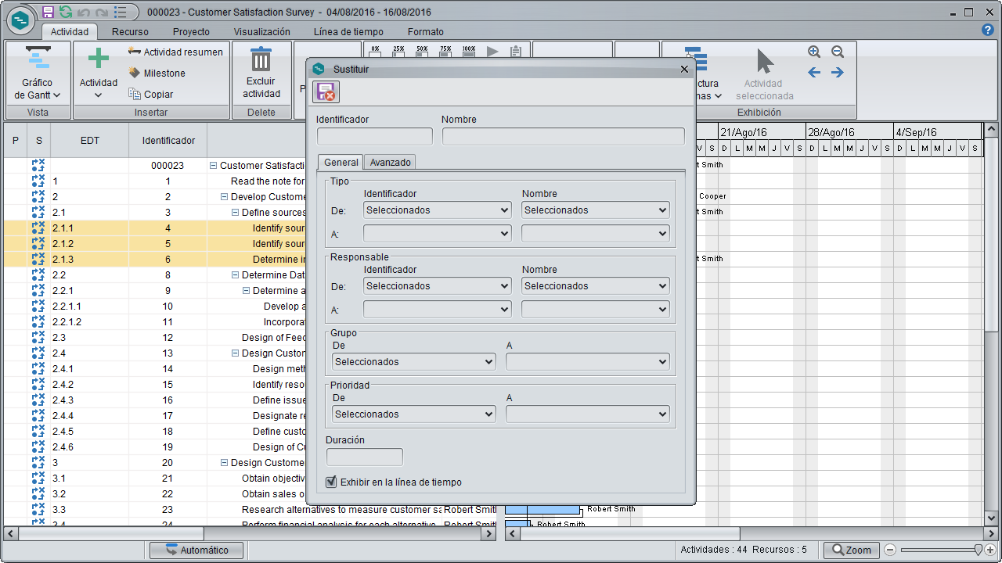Open the Grupo De Seleccionados dropdown
The image size is (1002, 563).
coord(414,362)
